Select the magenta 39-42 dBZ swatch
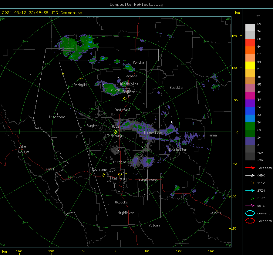Viewport: 273px width, 255px height. pos(250,96)
